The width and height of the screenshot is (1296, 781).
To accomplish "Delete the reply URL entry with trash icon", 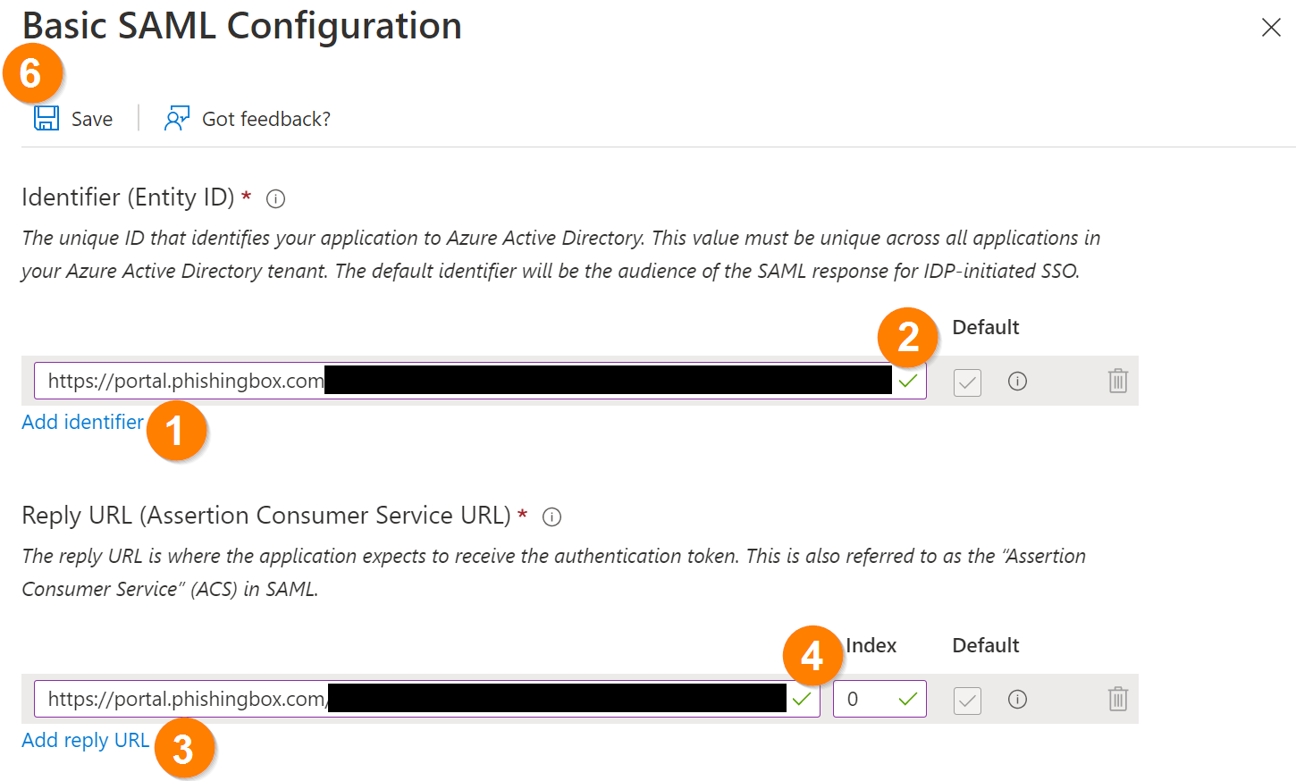I will click(1117, 700).
